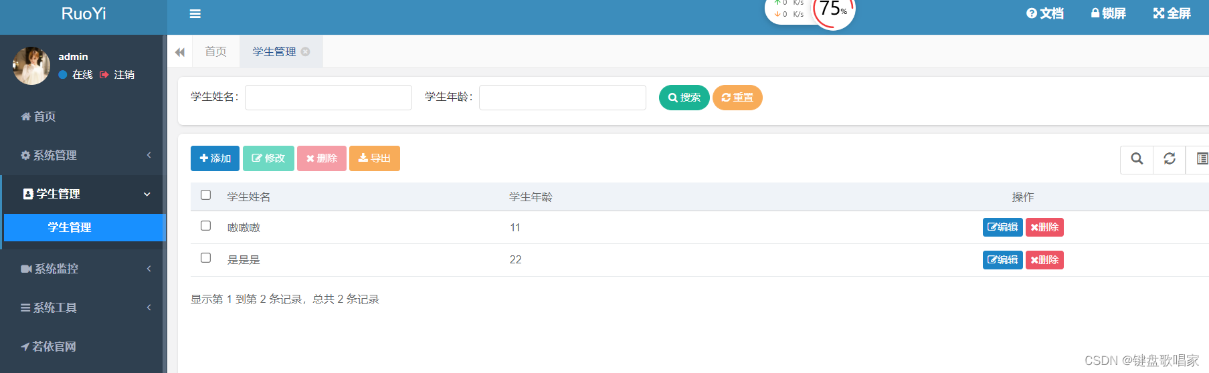Click the 学生姓名 column header
The image size is (1209, 373).
coord(249,197)
